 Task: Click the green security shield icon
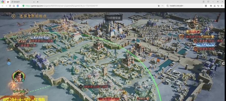(23, 6)
